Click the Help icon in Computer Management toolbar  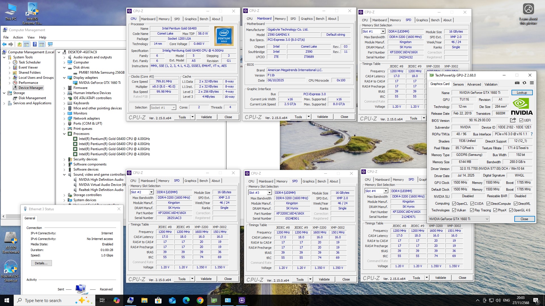click(x=35, y=44)
